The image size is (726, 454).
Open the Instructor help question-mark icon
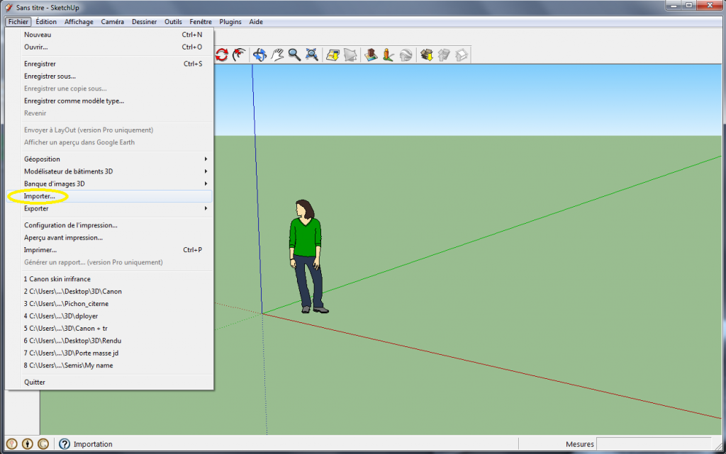pos(65,444)
